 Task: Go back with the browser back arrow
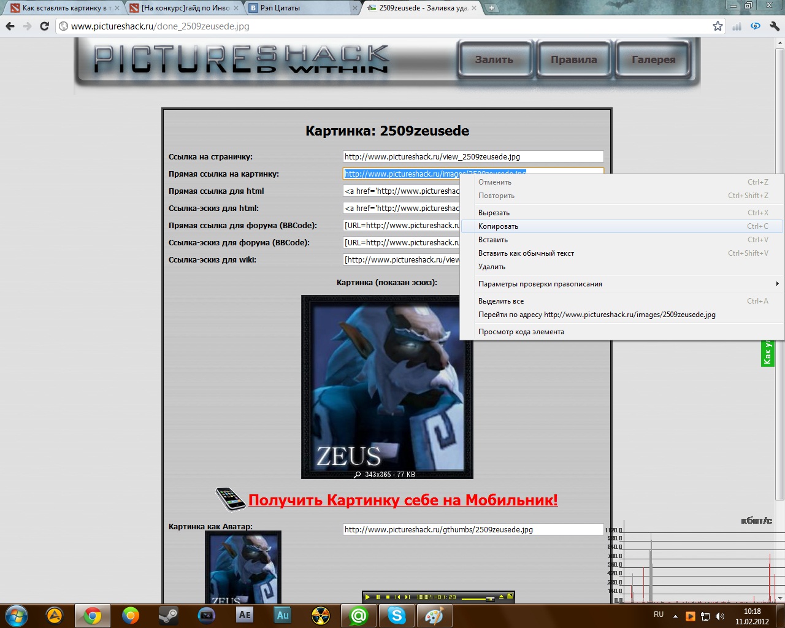[10, 26]
